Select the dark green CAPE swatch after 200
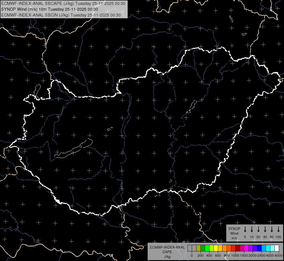The width and height of the screenshot is (284, 261). coord(203,248)
